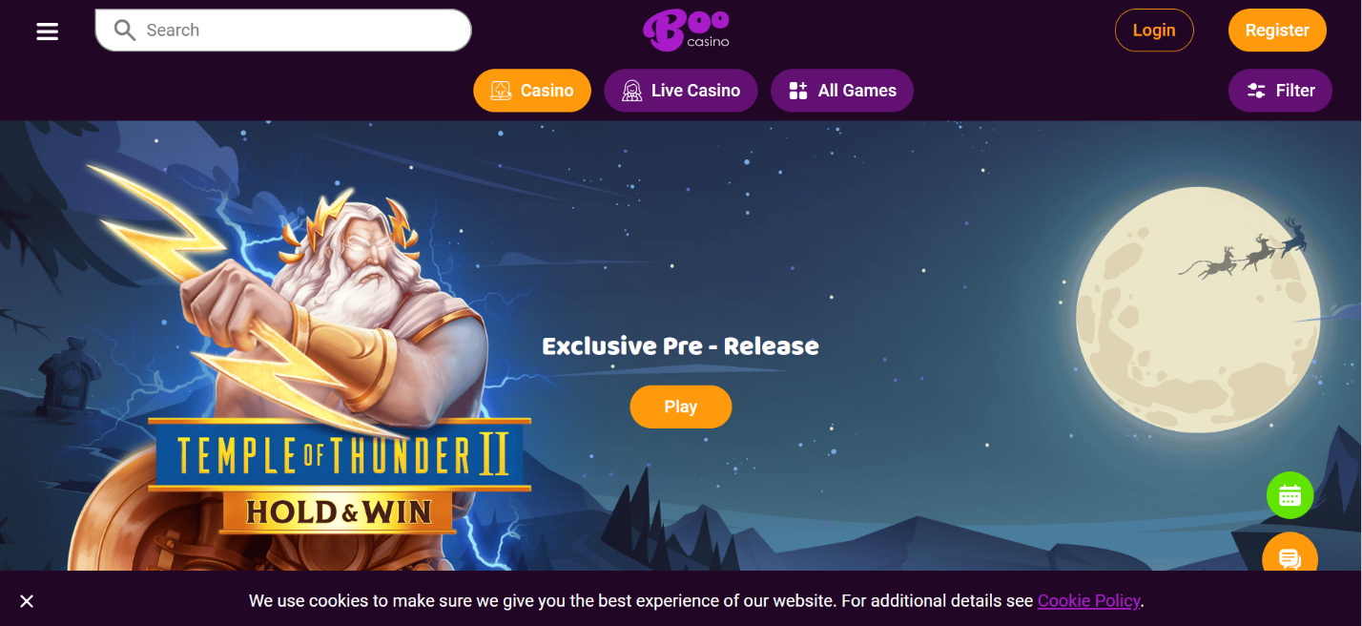
Task: Dismiss the cookie notice with X
Action: point(27,601)
